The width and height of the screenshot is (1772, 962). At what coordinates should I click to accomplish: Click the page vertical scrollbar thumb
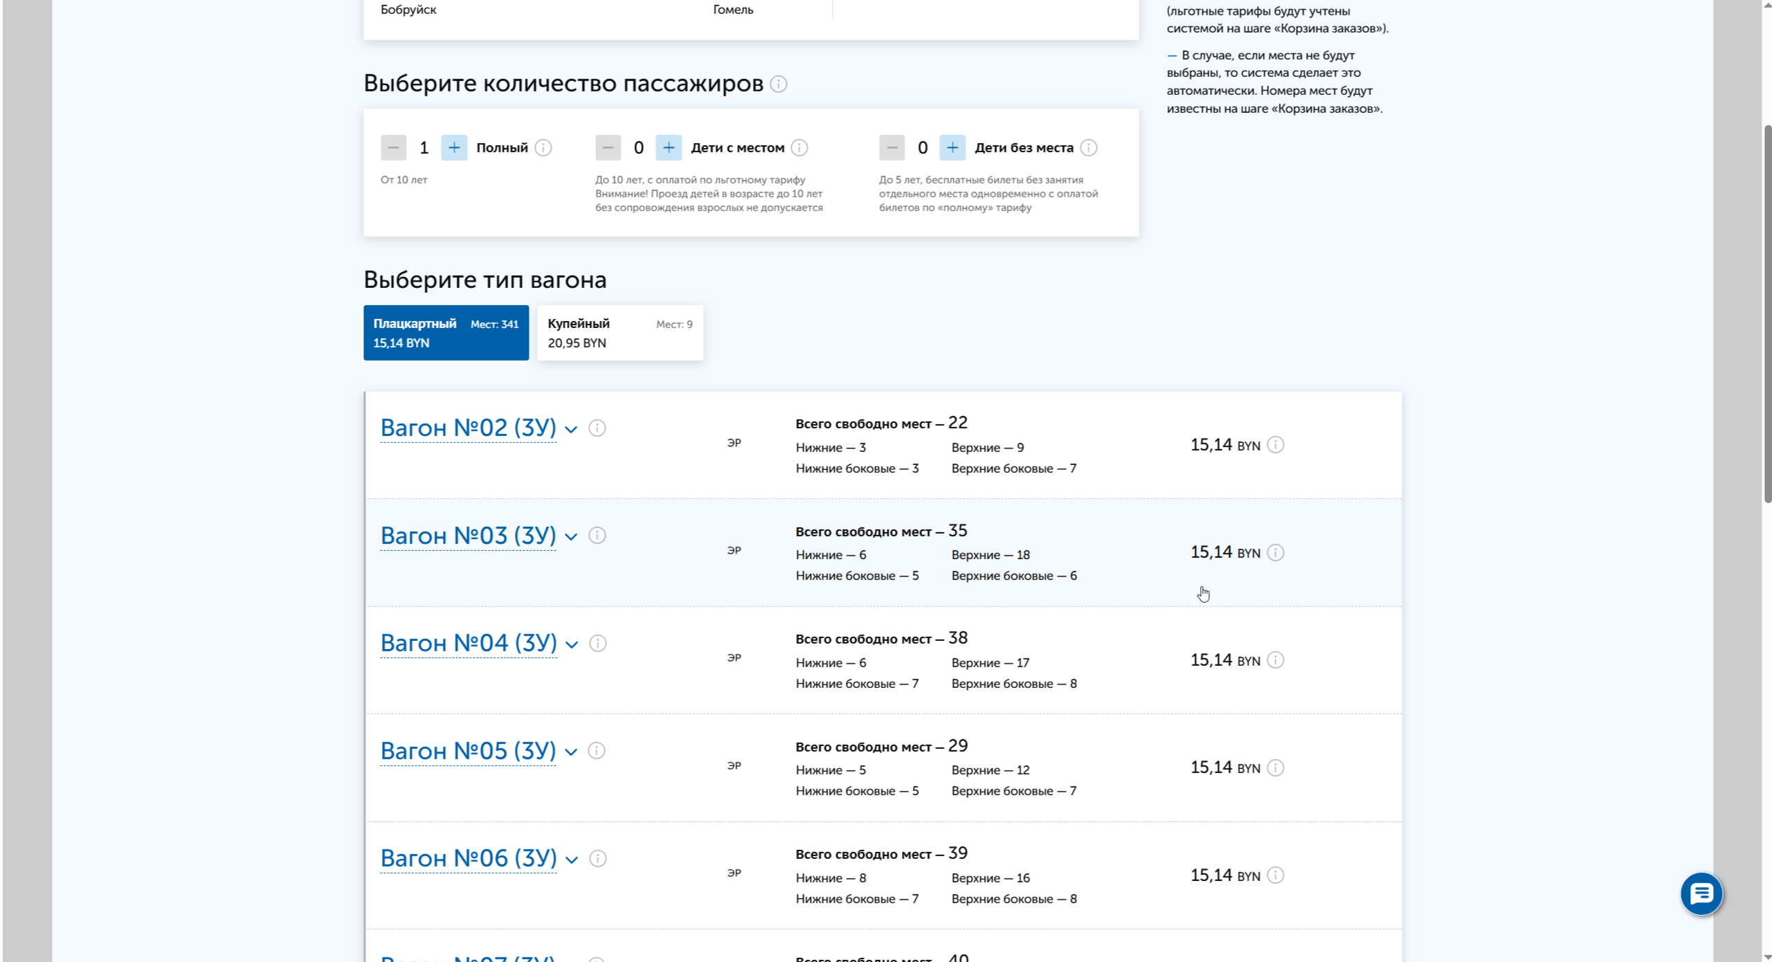tap(1766, 314)
